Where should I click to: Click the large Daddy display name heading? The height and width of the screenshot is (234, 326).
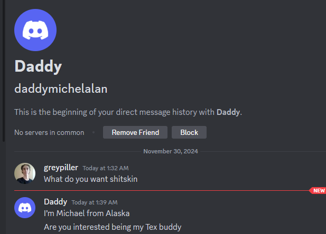38,66
